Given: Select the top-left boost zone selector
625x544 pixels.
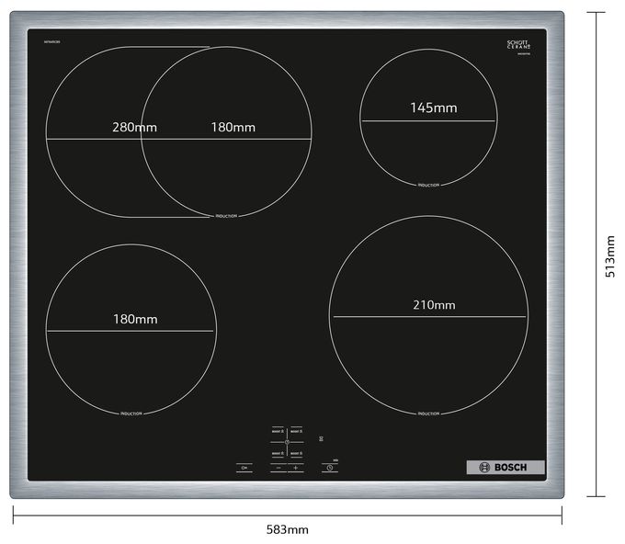Looking at the screenshot, I should [278, 431].
